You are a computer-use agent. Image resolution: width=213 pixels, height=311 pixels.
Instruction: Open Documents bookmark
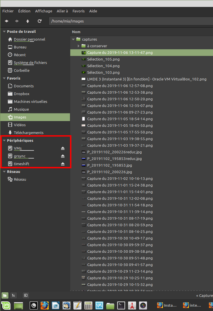click(24, 86)
